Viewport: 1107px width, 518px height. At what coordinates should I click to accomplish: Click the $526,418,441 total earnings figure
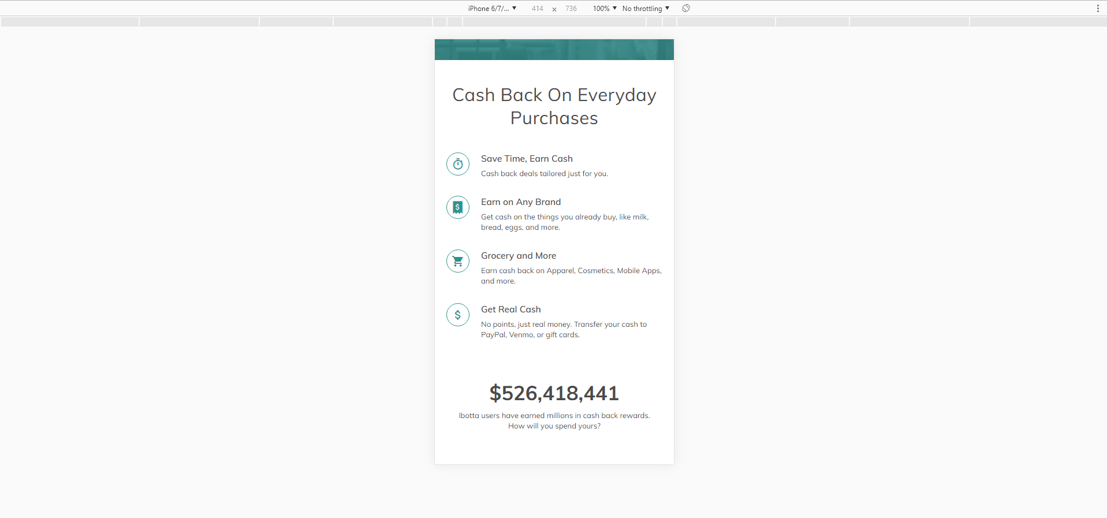pos(554,393)
